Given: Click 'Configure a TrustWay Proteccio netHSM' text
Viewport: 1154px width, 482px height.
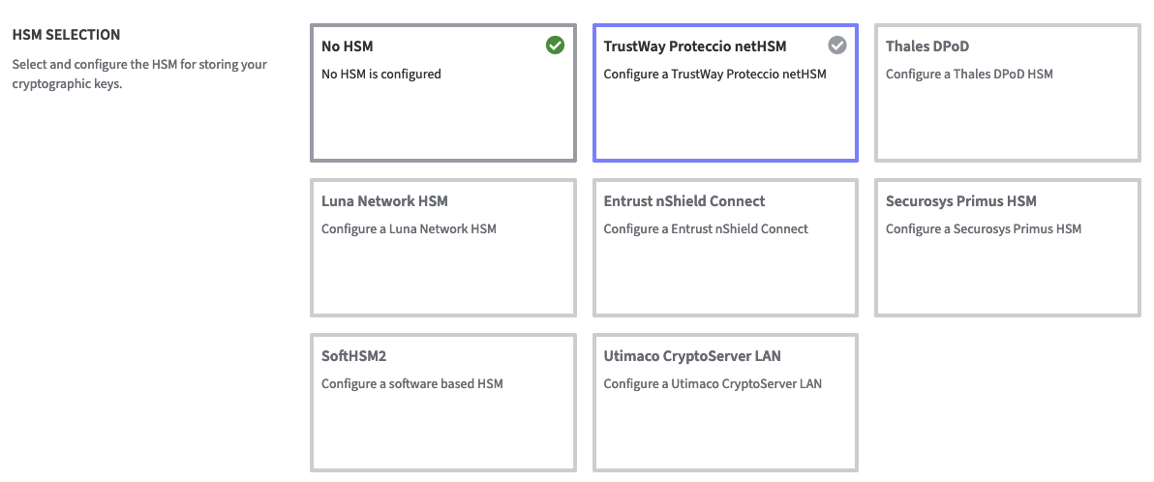Looking at the screenshot, I should (x=714, y=74).
